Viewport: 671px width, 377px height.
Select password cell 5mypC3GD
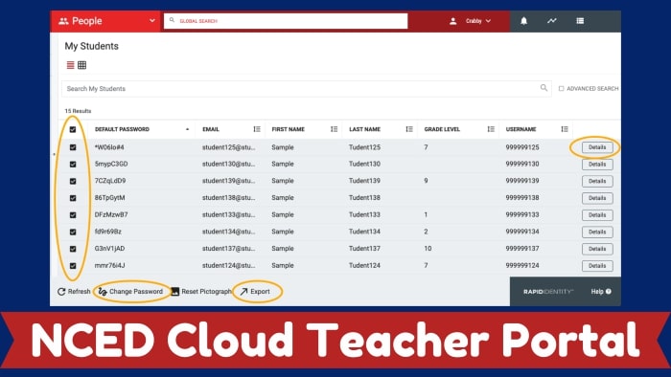111,164
